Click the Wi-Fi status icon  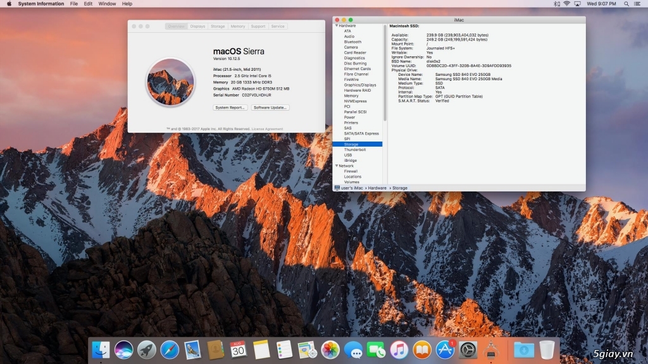point(566,4)
